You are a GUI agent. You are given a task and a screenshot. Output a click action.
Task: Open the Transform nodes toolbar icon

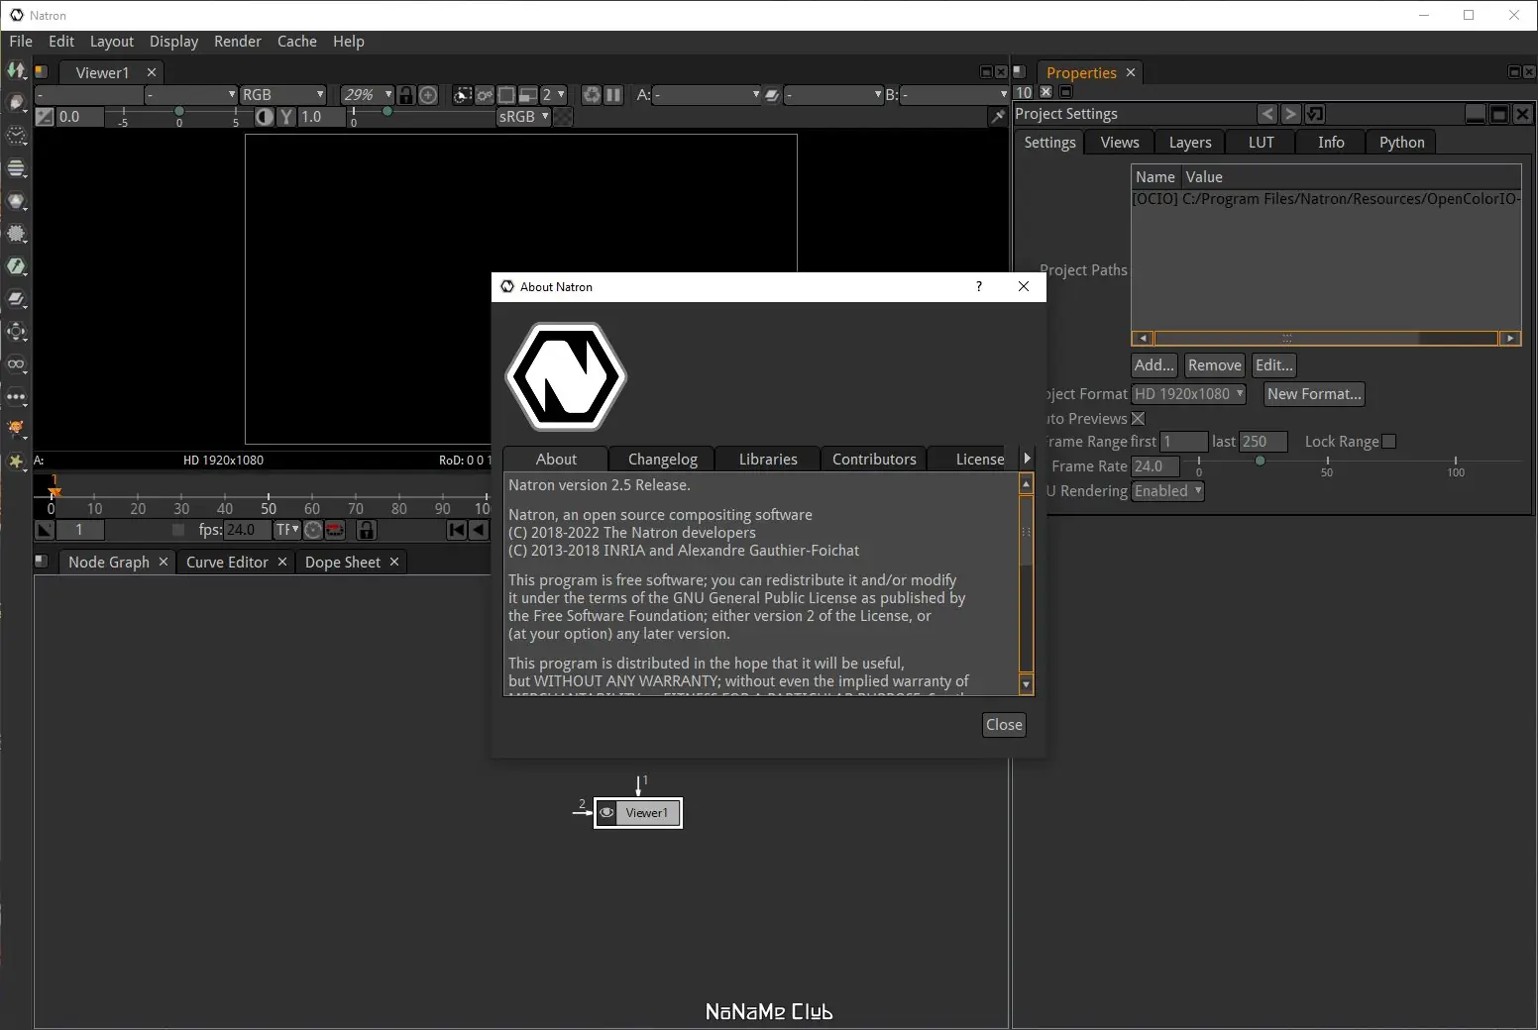[16, 332]
